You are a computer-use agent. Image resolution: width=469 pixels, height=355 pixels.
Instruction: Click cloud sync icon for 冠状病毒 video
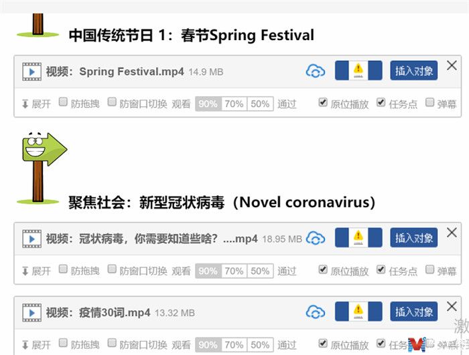[x=316, y=238]
